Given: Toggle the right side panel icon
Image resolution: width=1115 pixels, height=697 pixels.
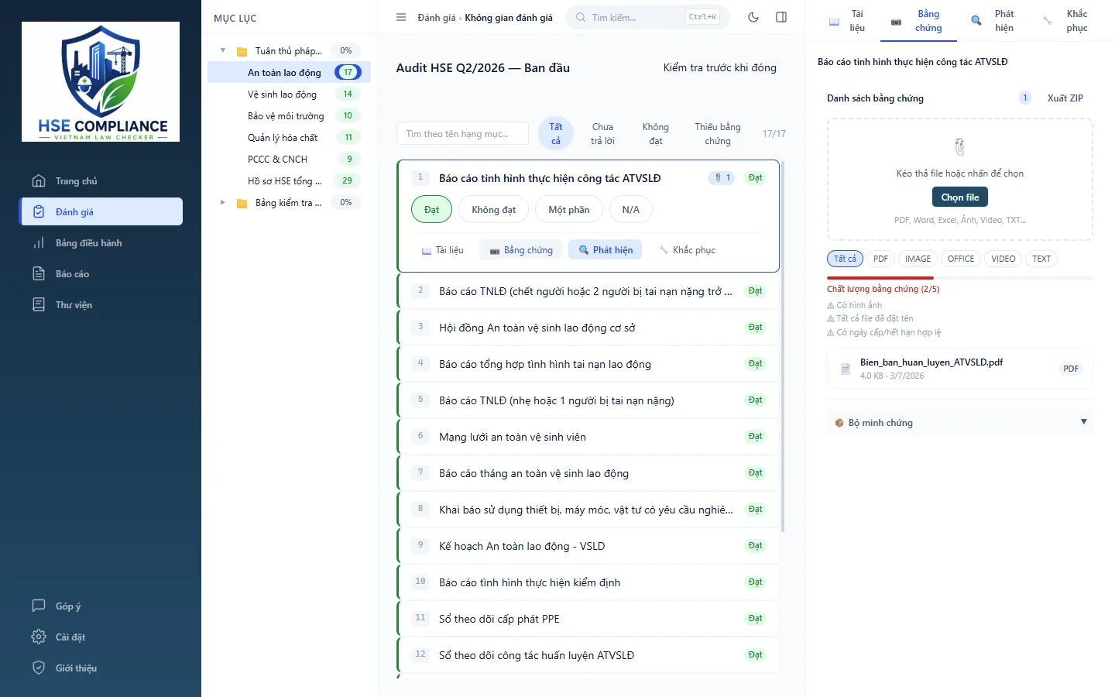Looking at the screenshot, I should coord(781,17).
